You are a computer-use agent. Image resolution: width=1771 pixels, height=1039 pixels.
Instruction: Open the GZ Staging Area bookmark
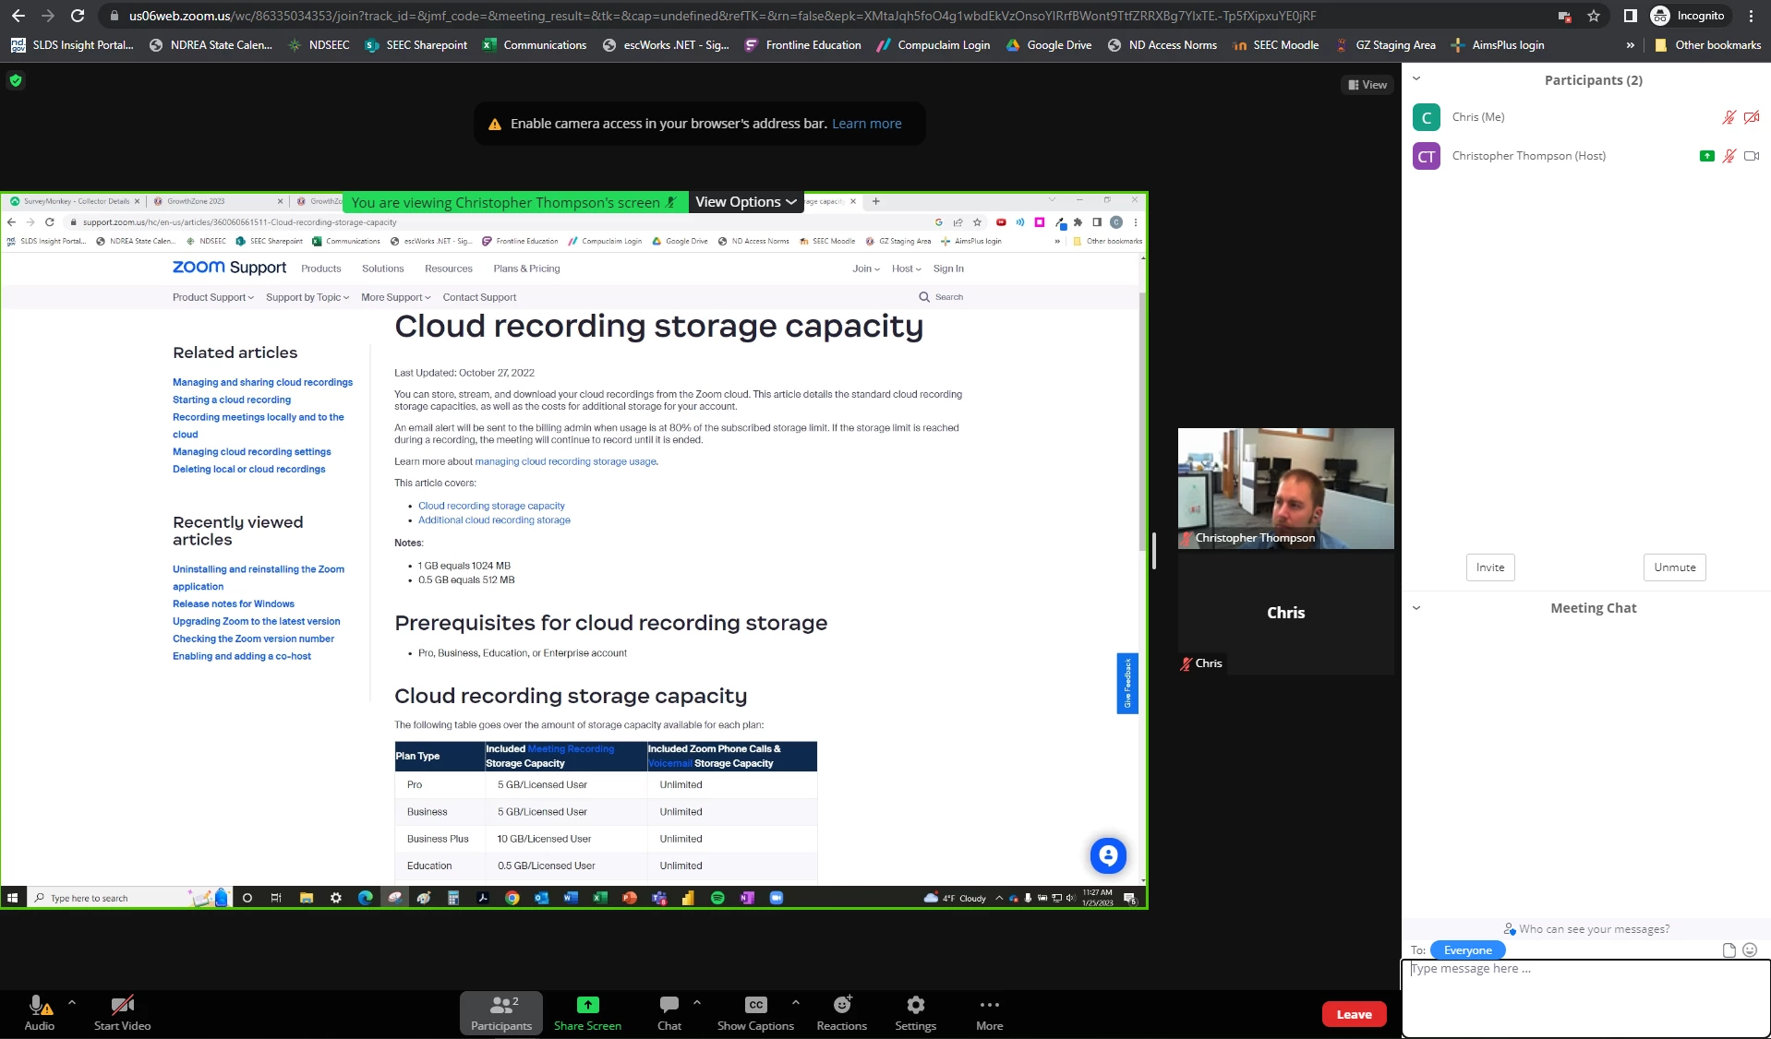click(1385, 45)
